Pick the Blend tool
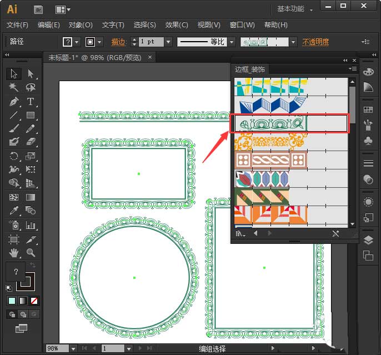The height and width of the screenshot is (355, 381). (x=31, y=211)
